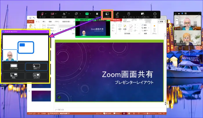Click PowerPoint save icon in quick access bar

[x=30, y=18]
